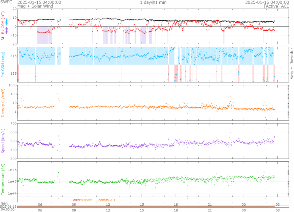
Task: Click the orange density < 1 legend entry
Action: [107, 200]
